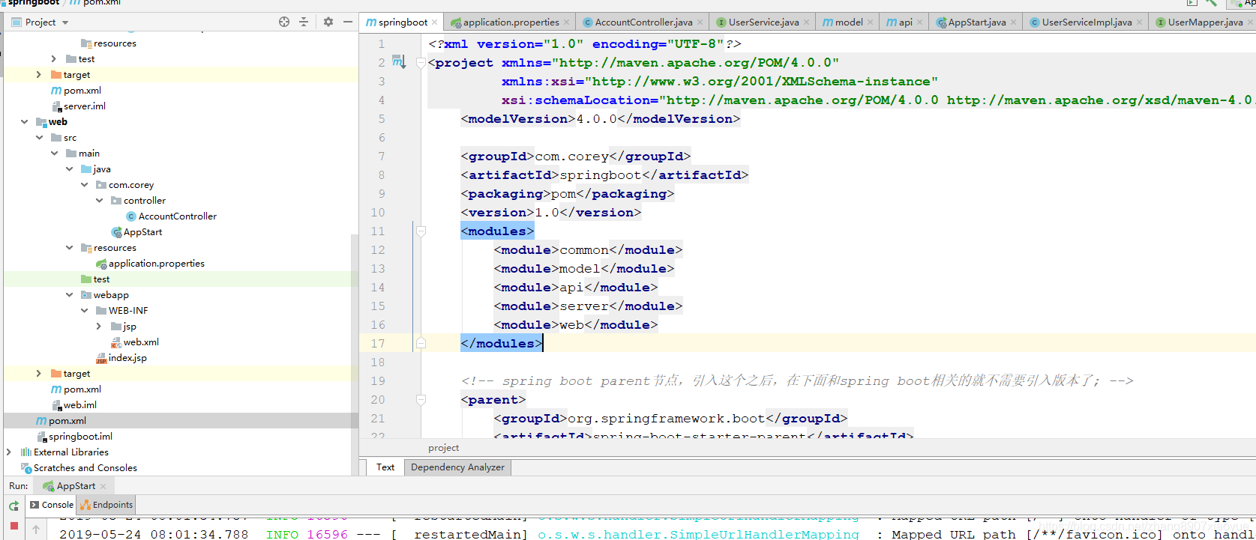Collapse the webapp folder
Screen dimensions: 1256x540
(69, 295)
